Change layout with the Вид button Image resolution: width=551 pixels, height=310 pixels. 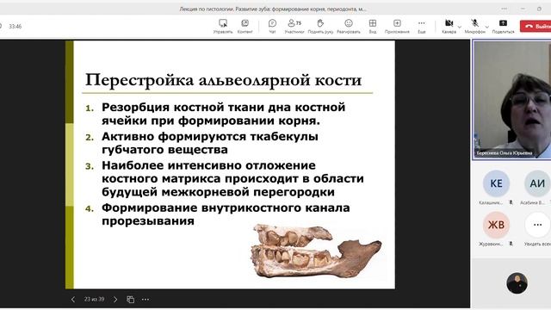coord(373,26)
